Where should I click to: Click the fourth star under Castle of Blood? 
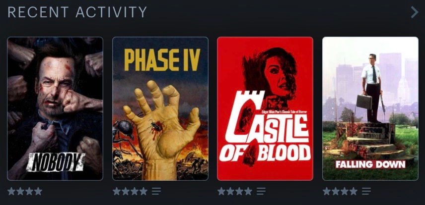click(248, 192)
